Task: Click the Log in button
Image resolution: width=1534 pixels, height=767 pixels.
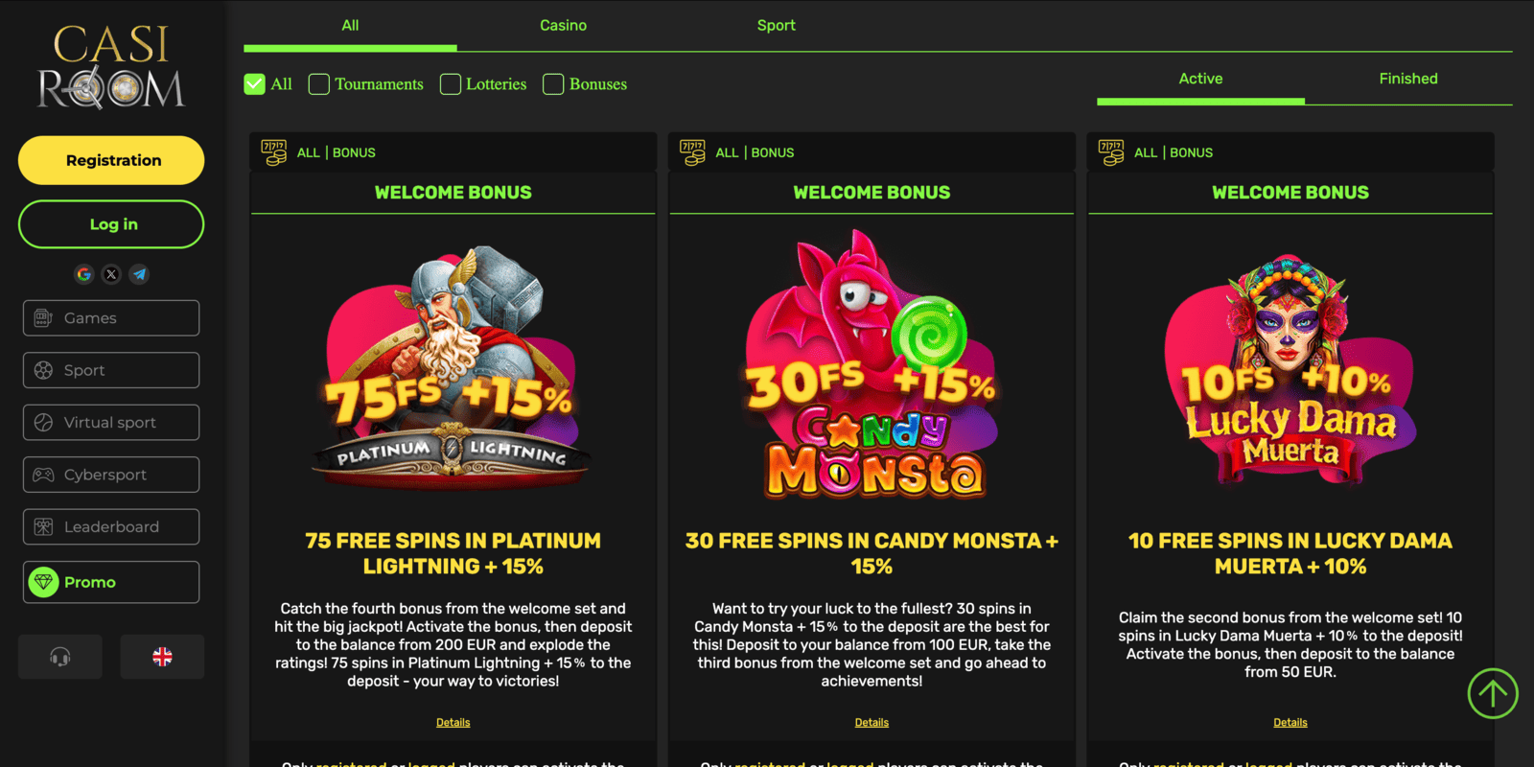Action: click(x=111, y=224)
